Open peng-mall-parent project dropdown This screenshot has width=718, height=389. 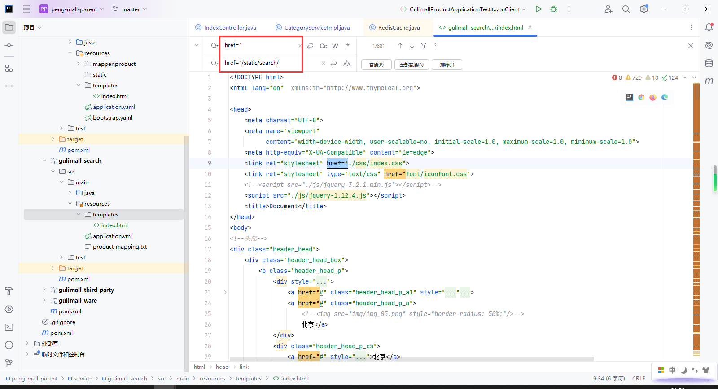point(72,9)
